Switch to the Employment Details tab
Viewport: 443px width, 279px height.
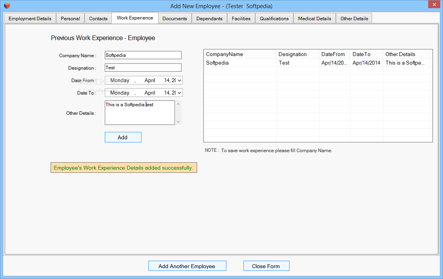pos(30,19)
